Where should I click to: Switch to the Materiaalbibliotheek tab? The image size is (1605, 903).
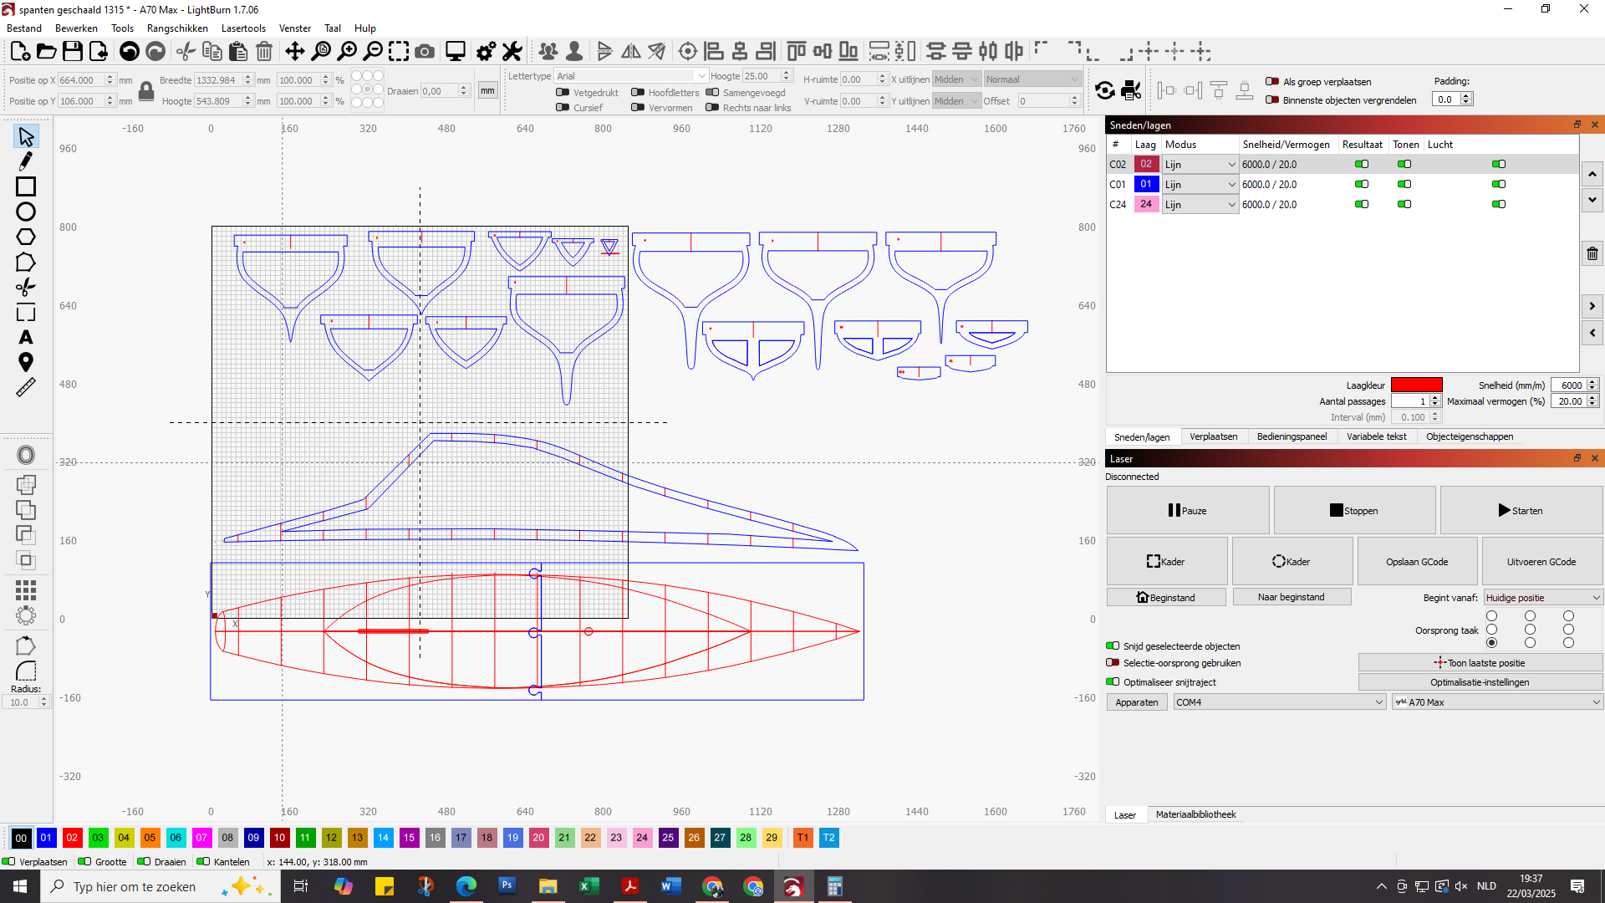1195,814
